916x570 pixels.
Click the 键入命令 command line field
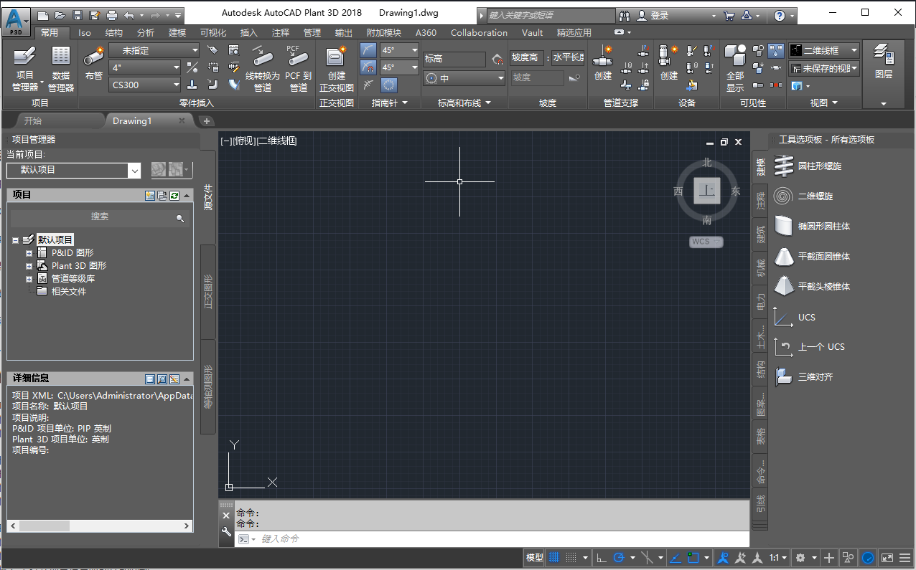[x=359, y=538]
